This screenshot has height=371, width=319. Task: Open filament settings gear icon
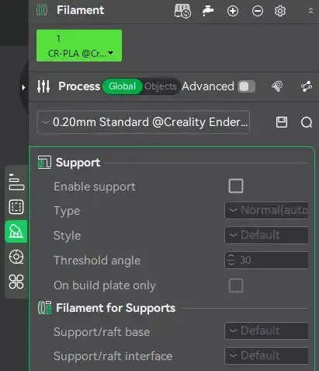click(x=280, y=11)
